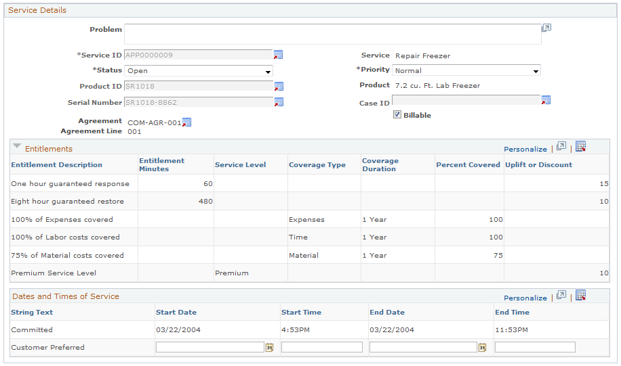Click the 7.2 cu. Ft. Lab Freezer text
621x366 pixels.
(438, 85)
